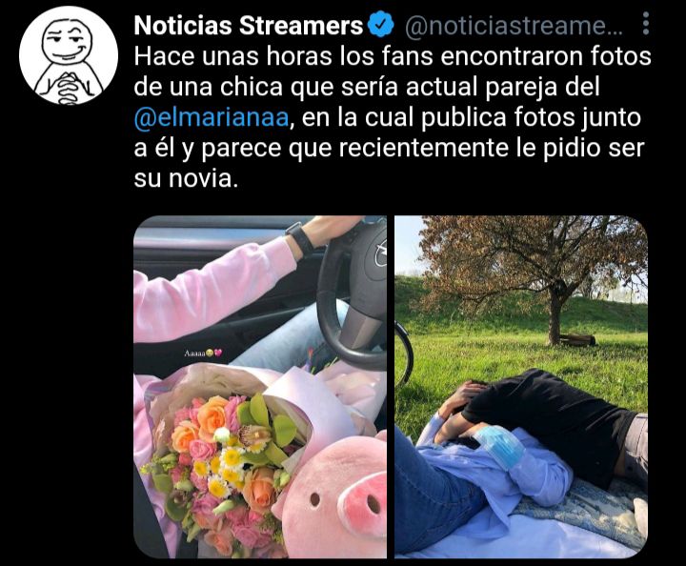Open the @noticiastreame... handle

click(514, 27)
